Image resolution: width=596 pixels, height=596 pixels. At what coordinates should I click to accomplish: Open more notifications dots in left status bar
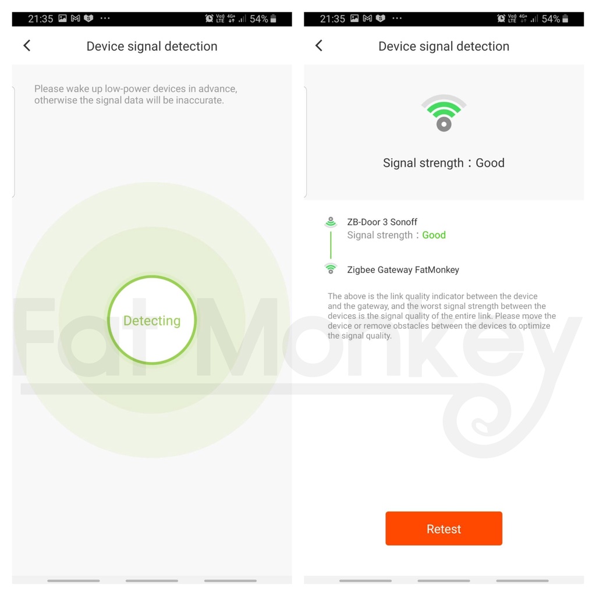point(105,18)
